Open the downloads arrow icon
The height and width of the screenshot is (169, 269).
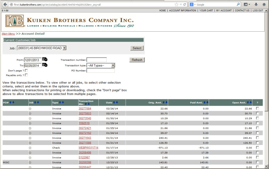(x=256, y=5)
